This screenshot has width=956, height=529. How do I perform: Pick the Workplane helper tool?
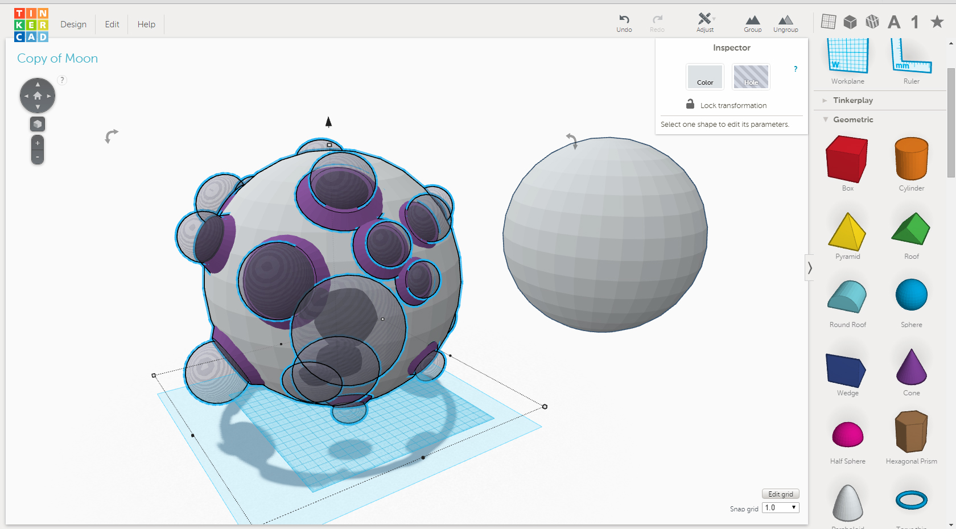[x=848, y=61]
